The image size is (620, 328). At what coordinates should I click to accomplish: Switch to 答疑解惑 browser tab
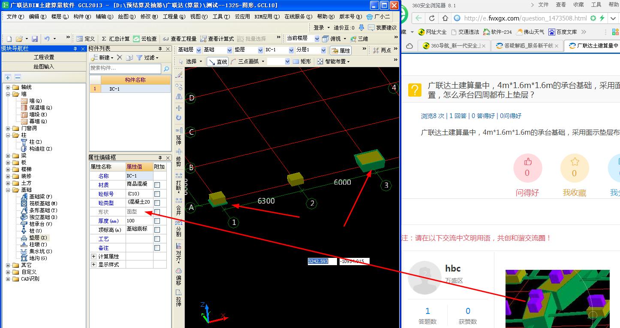click(x=527, y=46)
